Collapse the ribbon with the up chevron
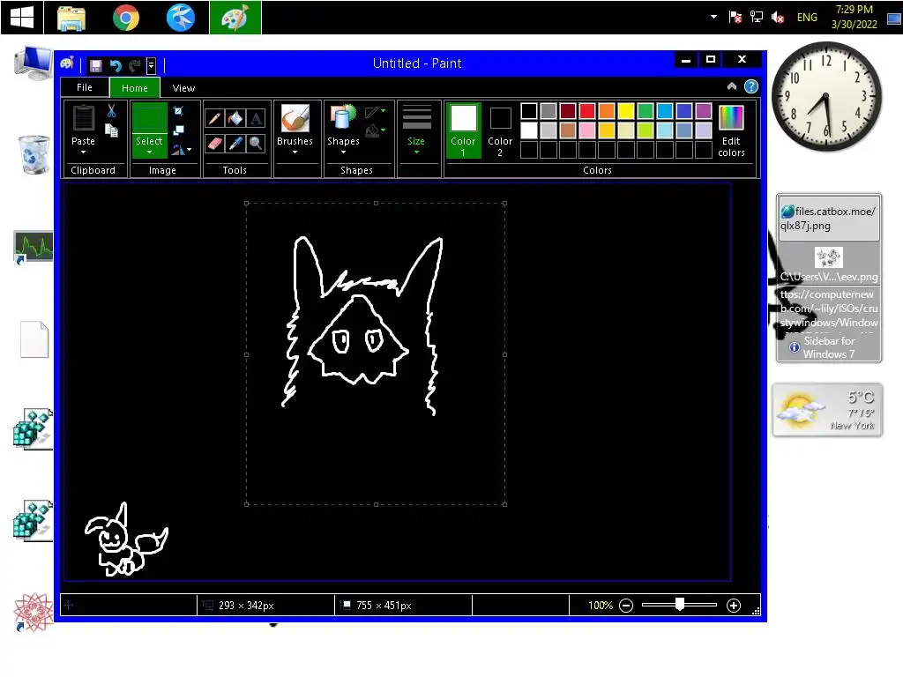The height and width of the screenshot is (677, 903). point(731,86)
